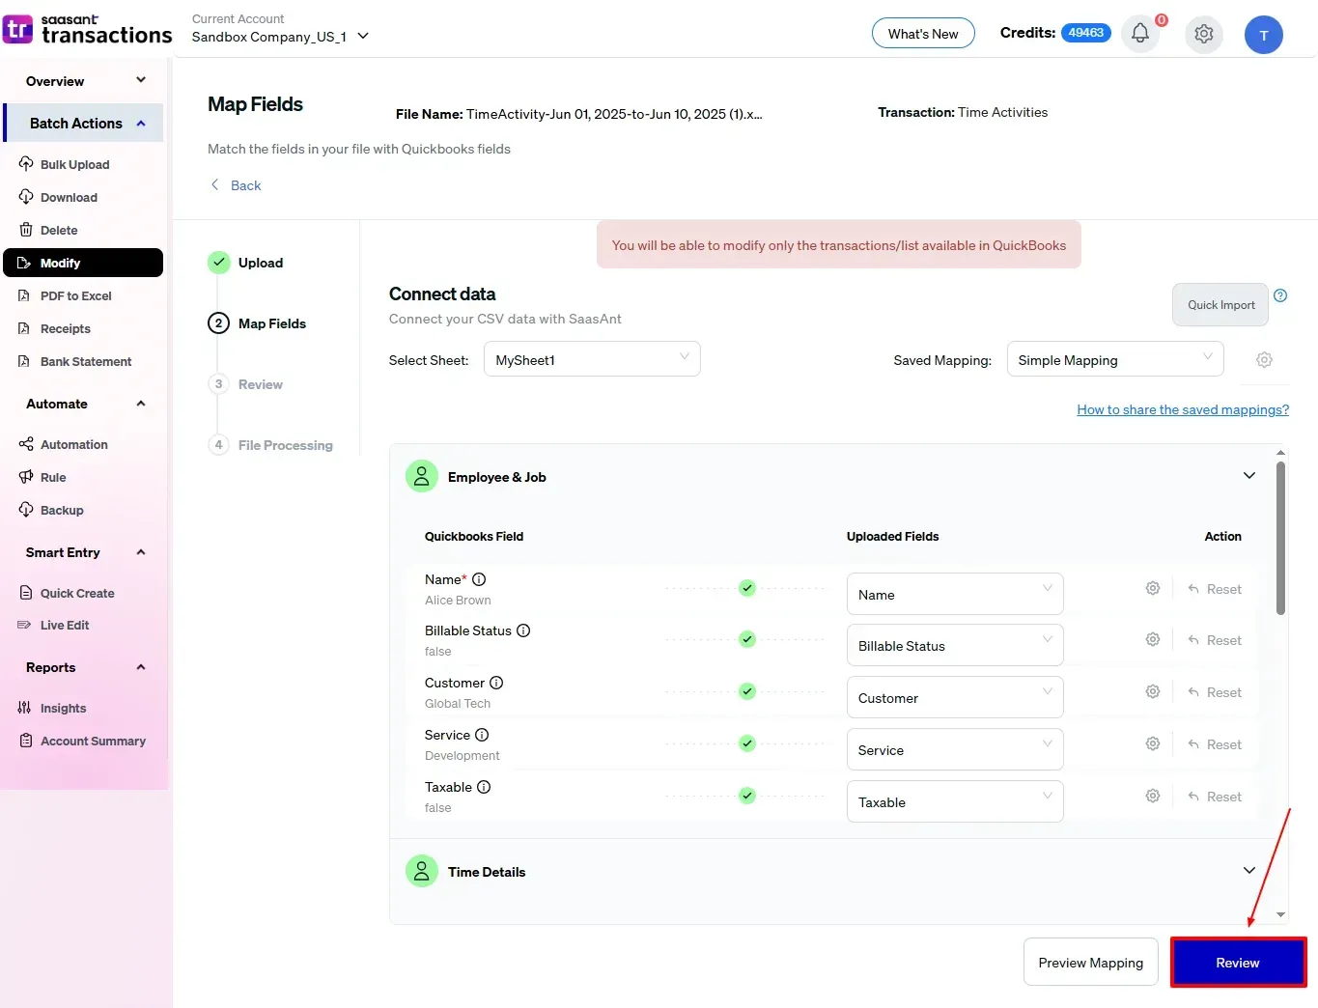
Task: Show info icon next to Customer
Action: tap(496, 683)
